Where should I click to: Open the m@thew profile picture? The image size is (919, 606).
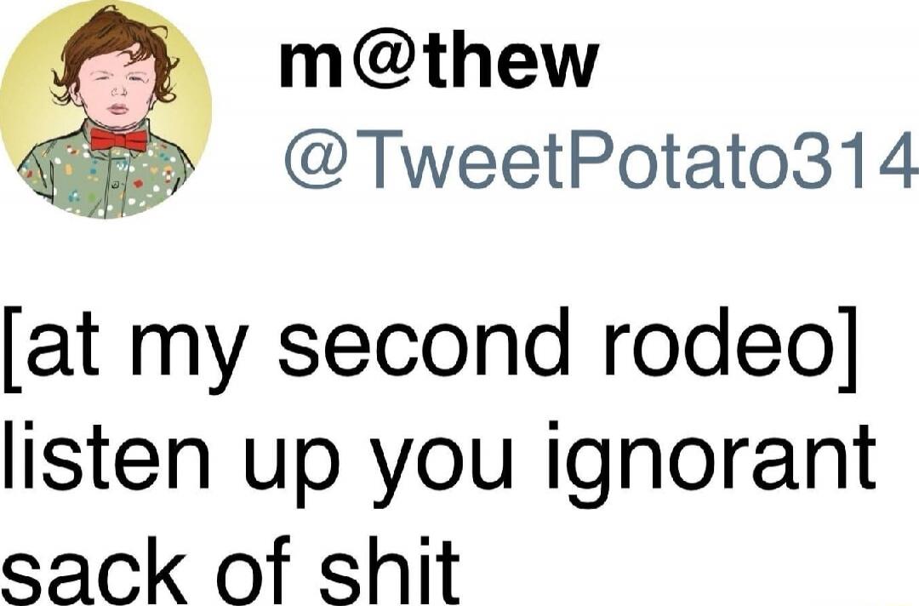coord(106,109)
